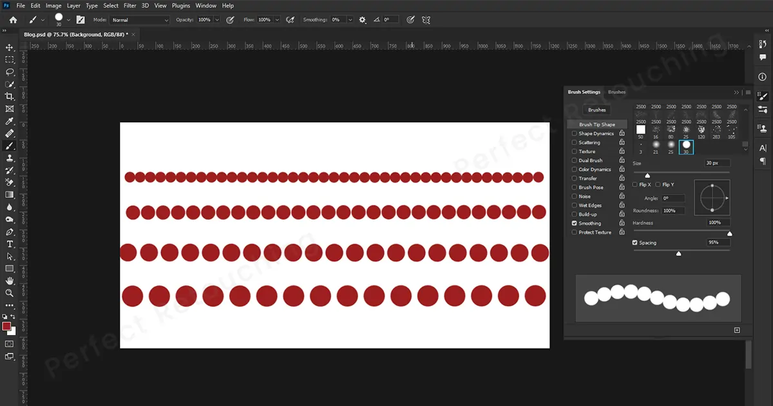The width and height of the screenshot is (773, 406).
Task: Activate the Clone Stamp tool
Action: point(9,158)
